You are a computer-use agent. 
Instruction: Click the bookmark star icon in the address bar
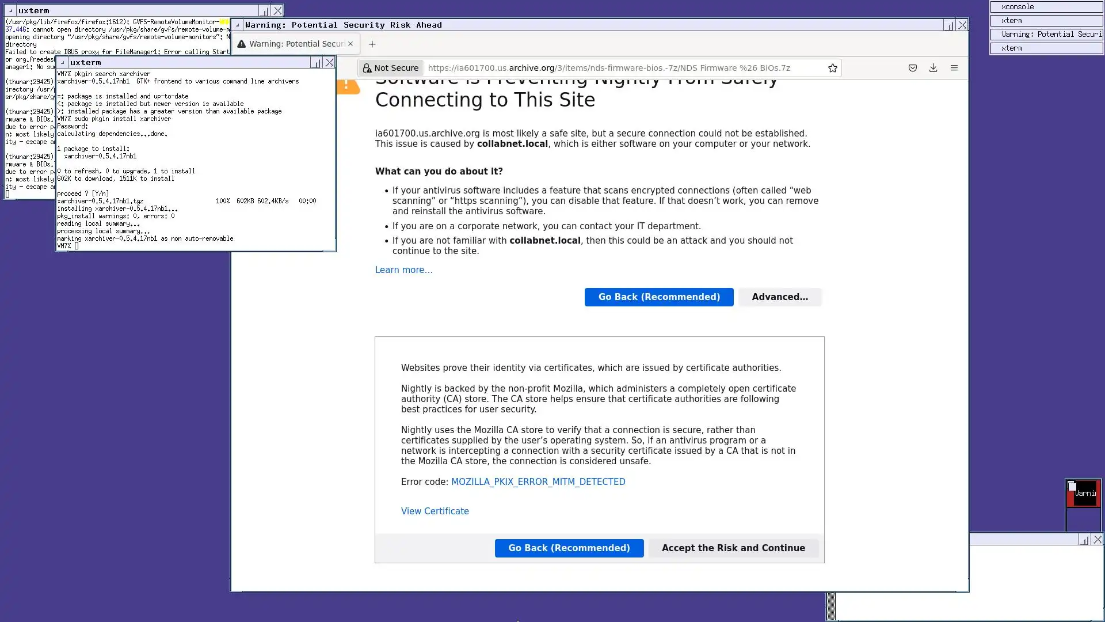pos(832,68)
